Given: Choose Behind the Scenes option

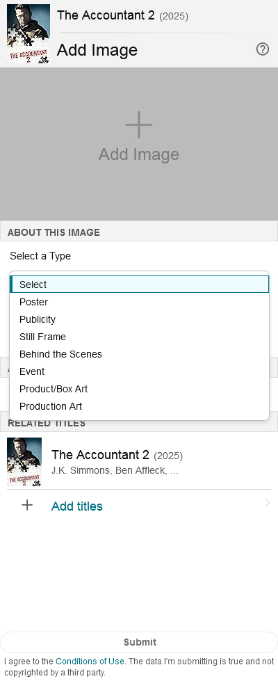Looking at the screenshot, I should (139, 354).
